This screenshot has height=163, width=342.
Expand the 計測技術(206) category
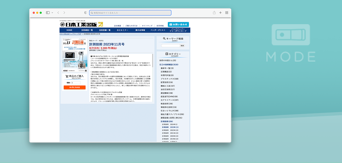[166, 121]
